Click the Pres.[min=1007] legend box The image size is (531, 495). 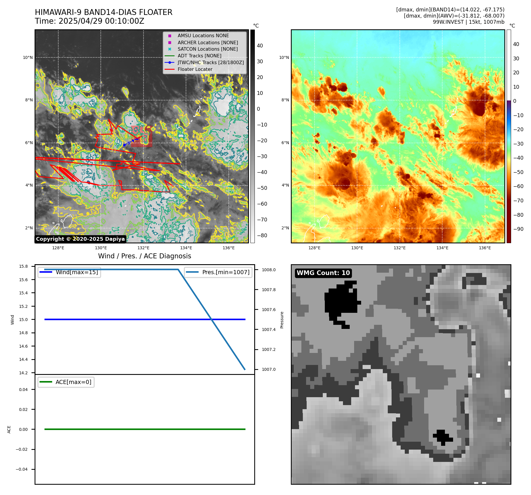(x=218, y=272)
